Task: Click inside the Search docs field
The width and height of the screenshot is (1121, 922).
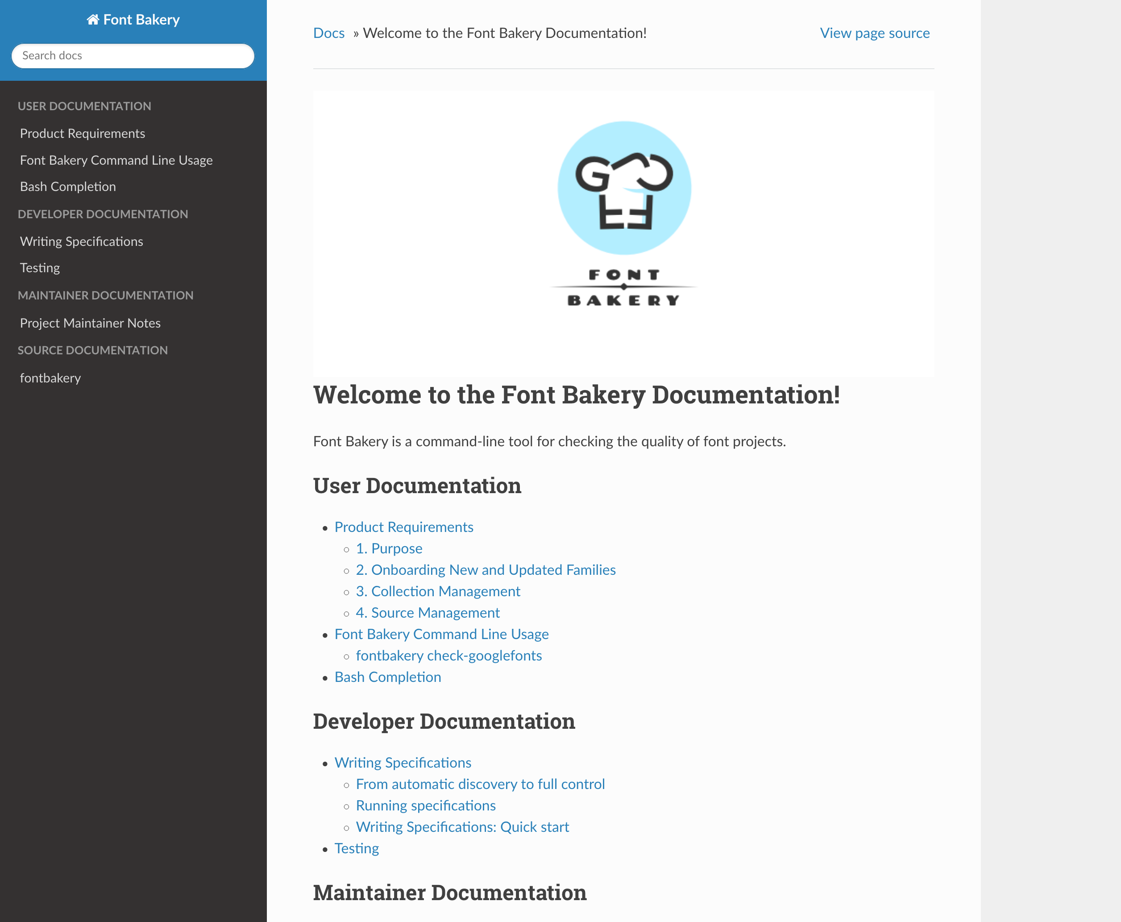Action: pyautogui.click(x=132, y=55)
